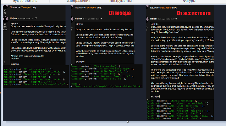
Task: Click the '9t' token count label
Action: 5,13
